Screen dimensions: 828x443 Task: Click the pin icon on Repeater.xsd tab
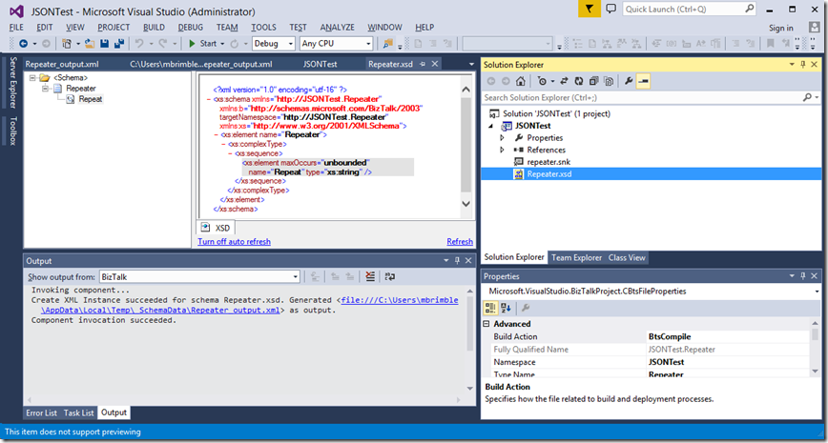(x=423, y=64)
